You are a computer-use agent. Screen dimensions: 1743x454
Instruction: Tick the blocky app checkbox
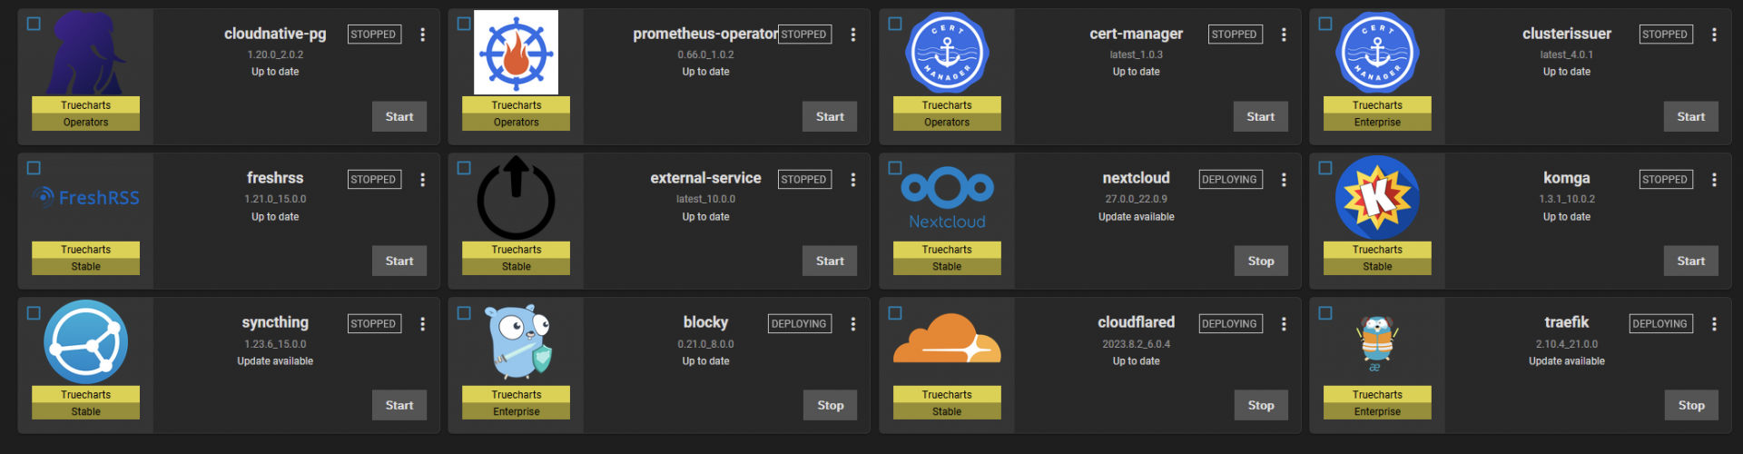coord(464,312)
